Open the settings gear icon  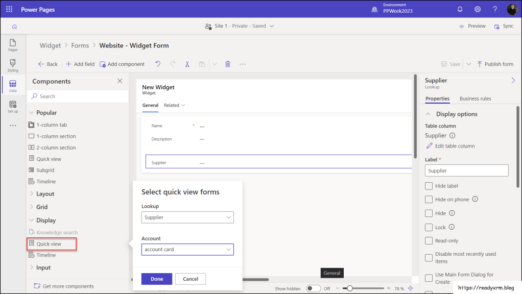tap(478, 9)
